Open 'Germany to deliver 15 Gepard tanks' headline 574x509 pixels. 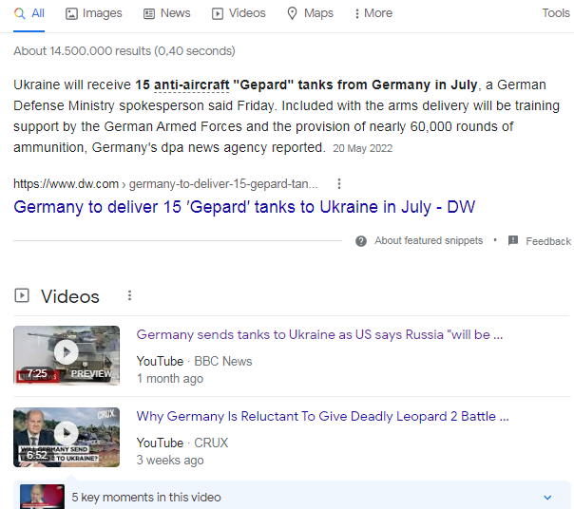(244, 207)
